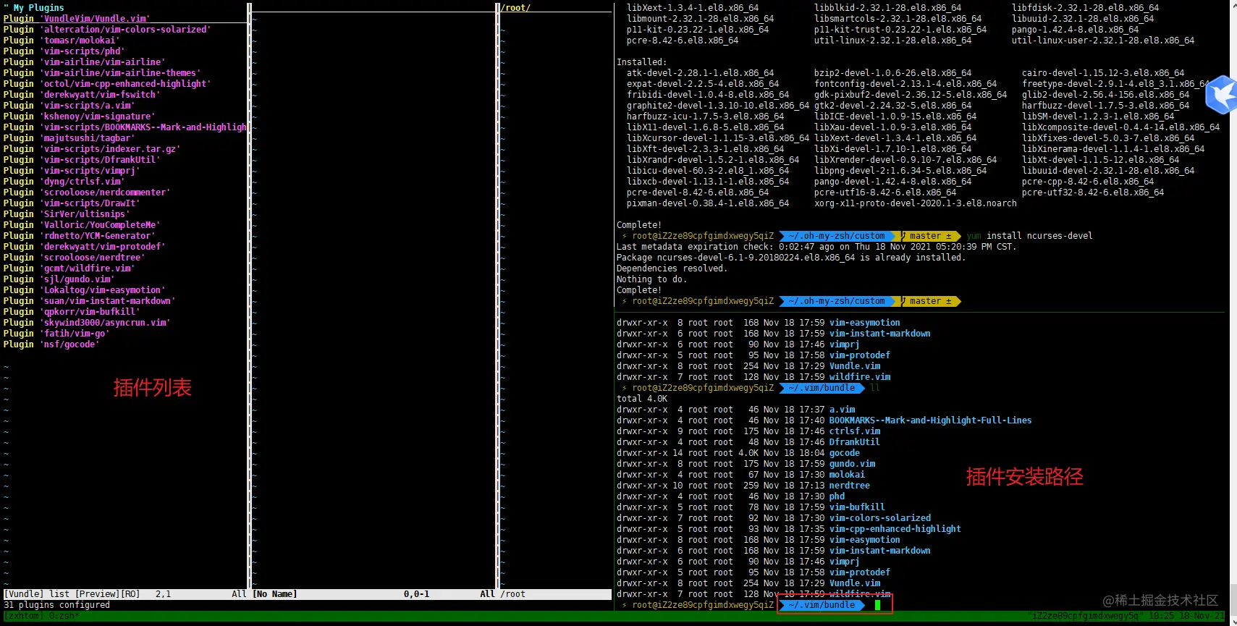Select the 'qpkorr/vim-bufkill' plugin line
This screenshot has width=1237, height=626.
72,312
